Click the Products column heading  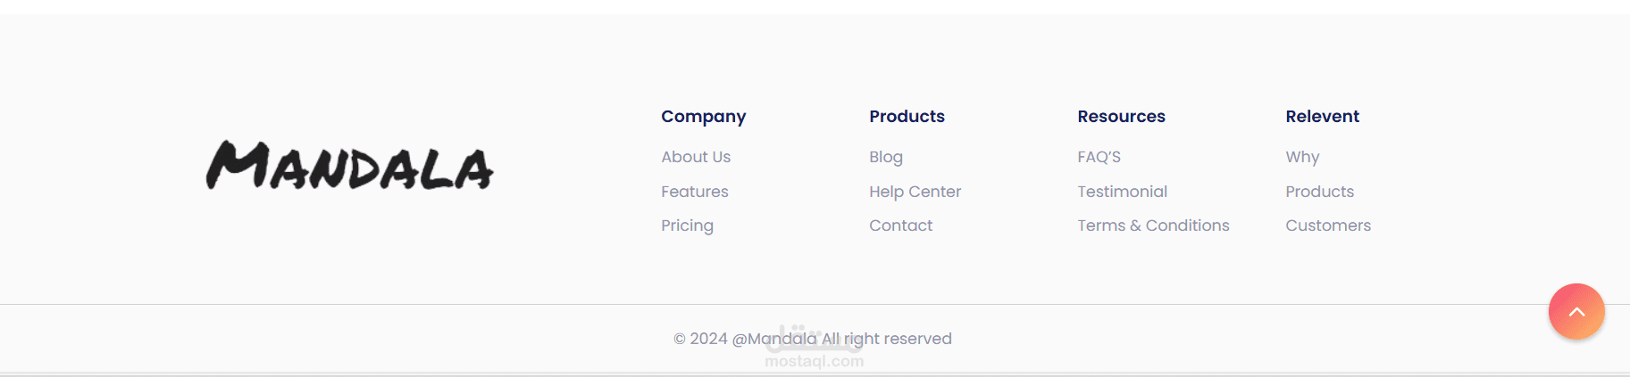point(907,117)
